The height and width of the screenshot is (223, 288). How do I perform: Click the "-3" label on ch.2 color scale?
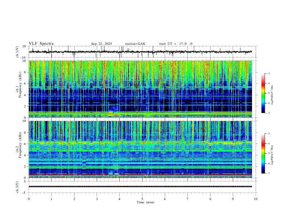pyautogui.click(x=268, y=134)
